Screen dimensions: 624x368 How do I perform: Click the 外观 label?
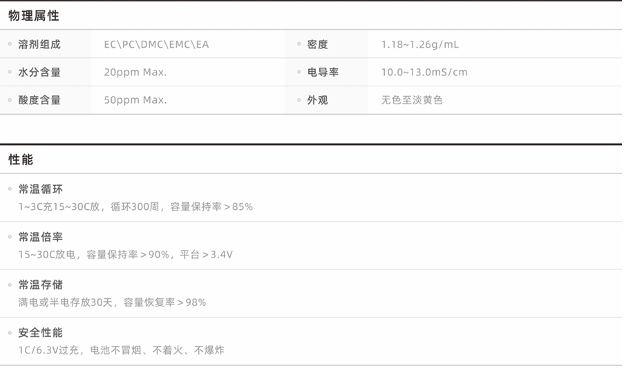tap(317, 100)
